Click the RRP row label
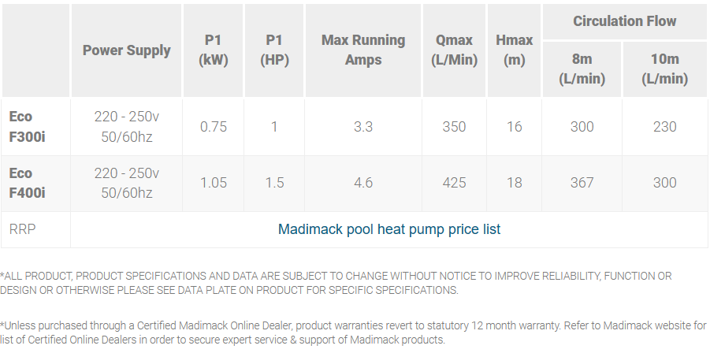The width and height of the screenshot is (710, 353). tap(23, 229)
